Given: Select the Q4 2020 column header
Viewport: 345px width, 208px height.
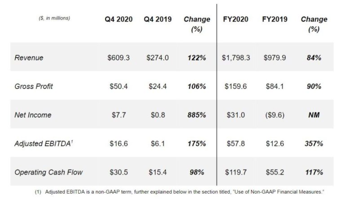Looking at the screenshot, I should 119,19.
